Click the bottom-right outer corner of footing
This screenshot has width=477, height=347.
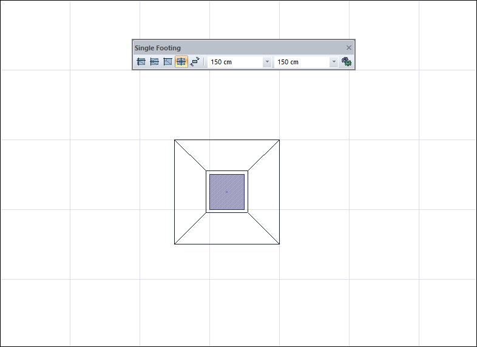click(x=279, y=244)
